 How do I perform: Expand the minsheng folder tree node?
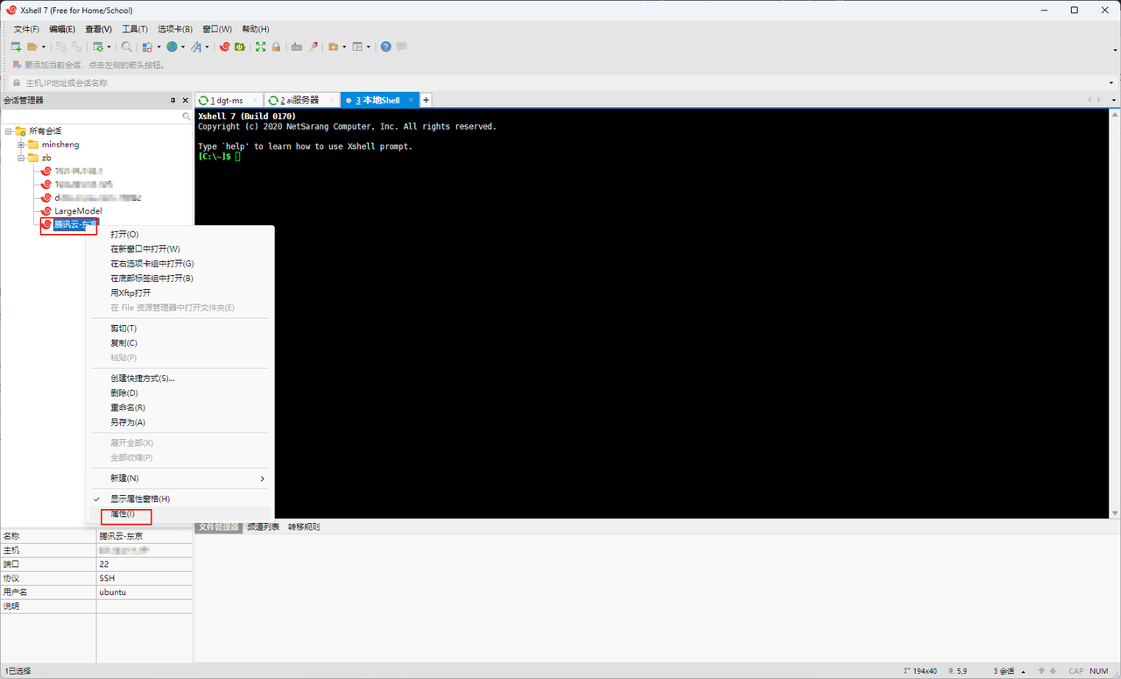pos(21,145)
